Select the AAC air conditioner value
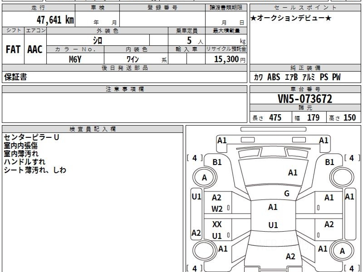 (35, 50)
